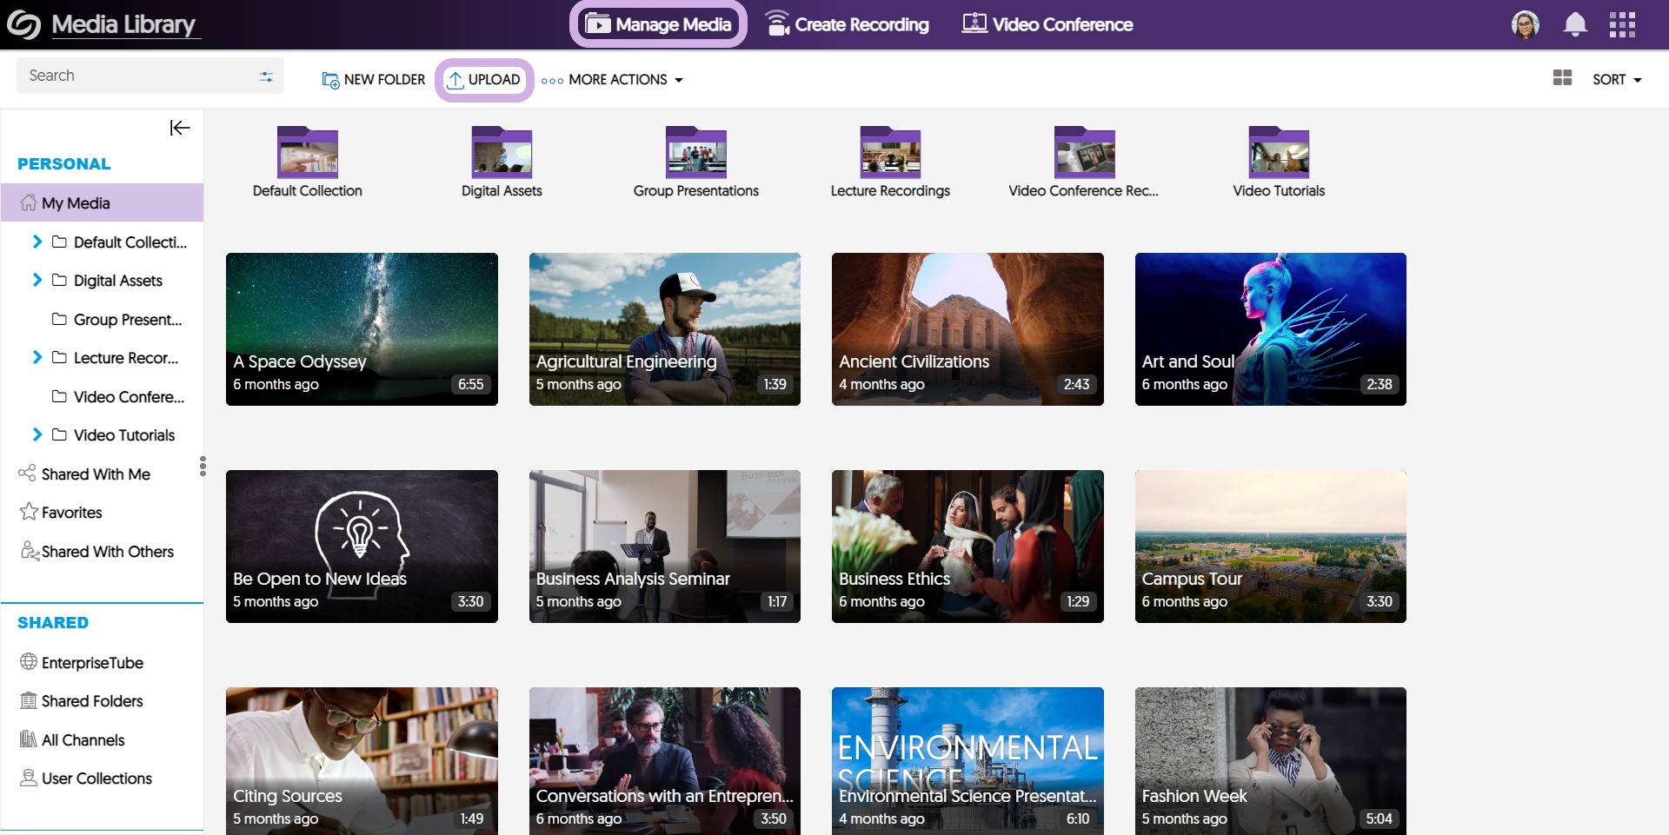Open search filter options icon
The image size is (1669, 835).
click(x=266, y=76)
